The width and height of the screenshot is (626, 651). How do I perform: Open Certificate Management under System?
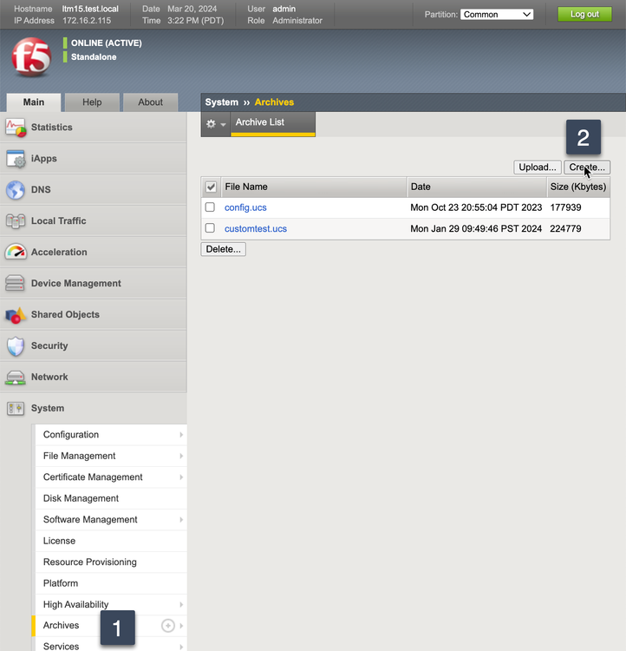pyautogui.click(x=111, y=477)
